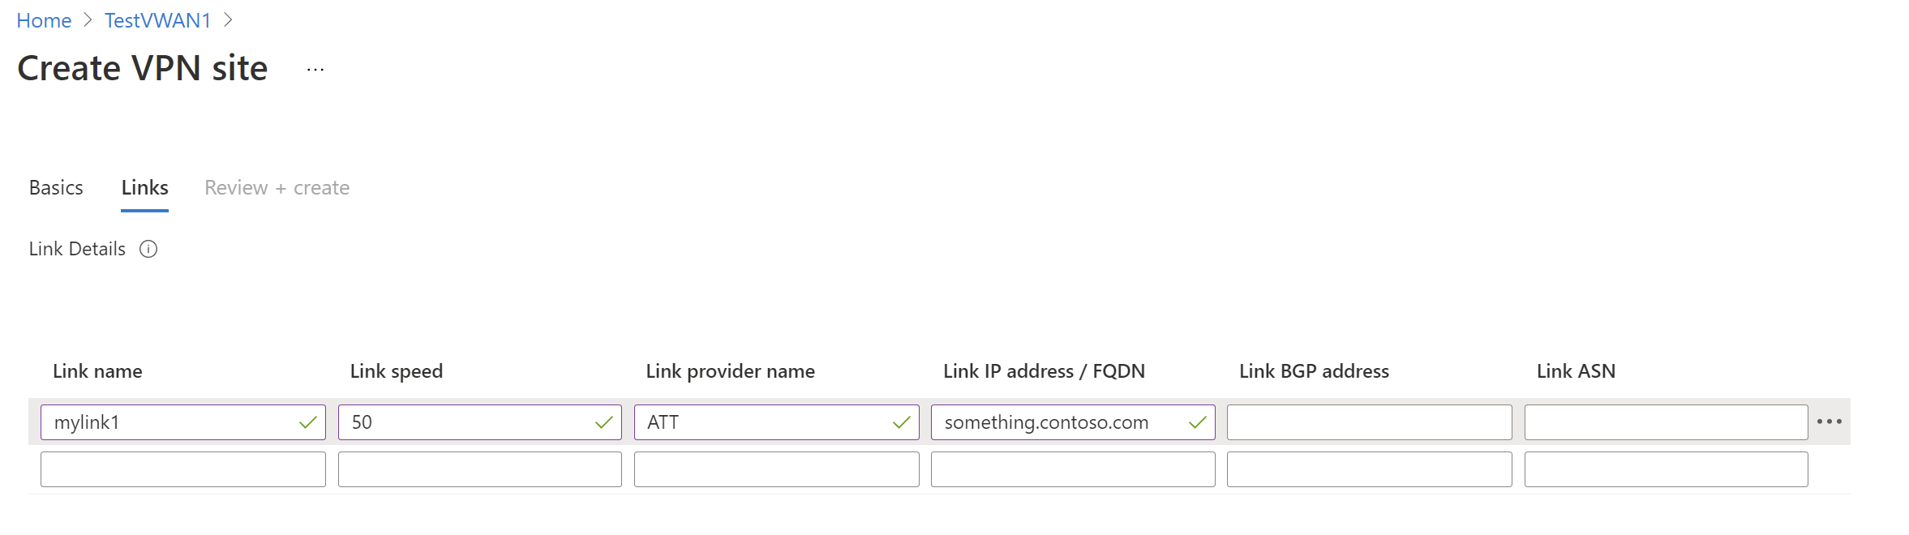Click the breadcrumb chevron after Home
Viewport: 1909px width, 535px height.
[x=88, y=20]
